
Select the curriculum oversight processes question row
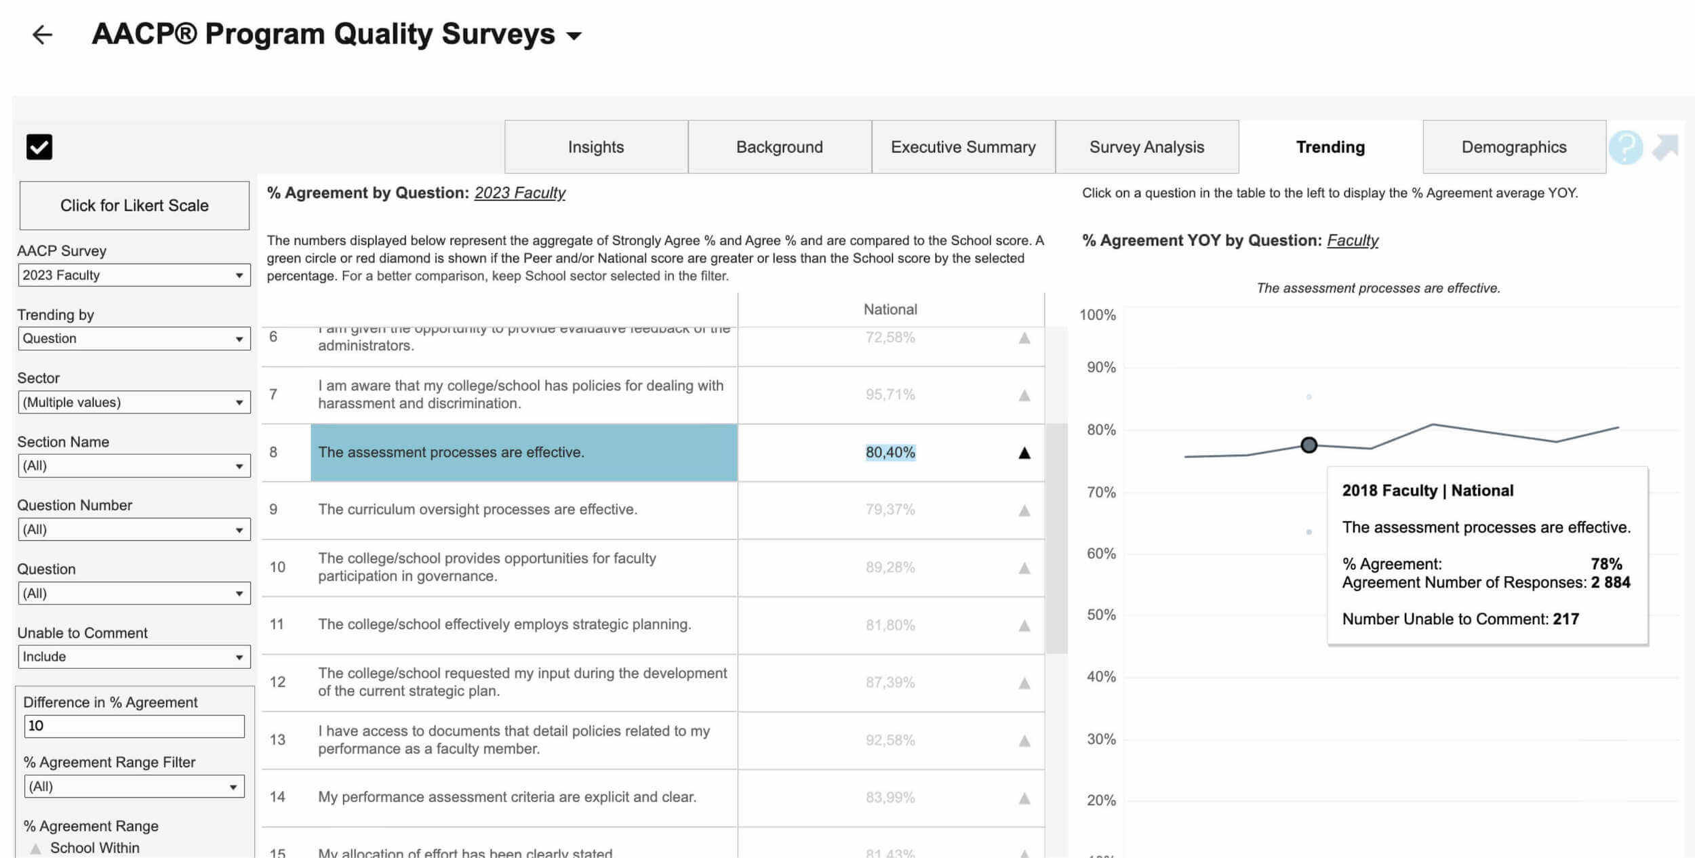coord(477,510)
